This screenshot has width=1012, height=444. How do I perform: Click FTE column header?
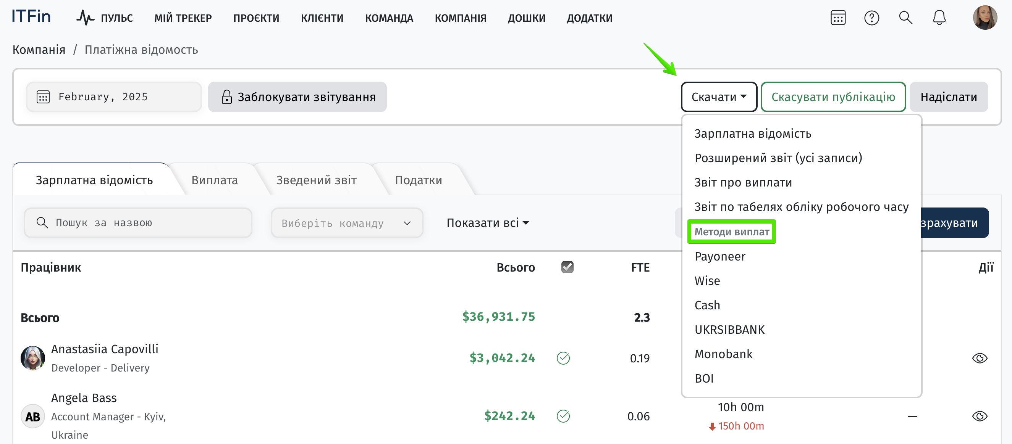click(640, 267)
